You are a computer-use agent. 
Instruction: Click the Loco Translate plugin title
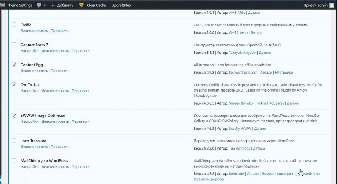(33, 141)
